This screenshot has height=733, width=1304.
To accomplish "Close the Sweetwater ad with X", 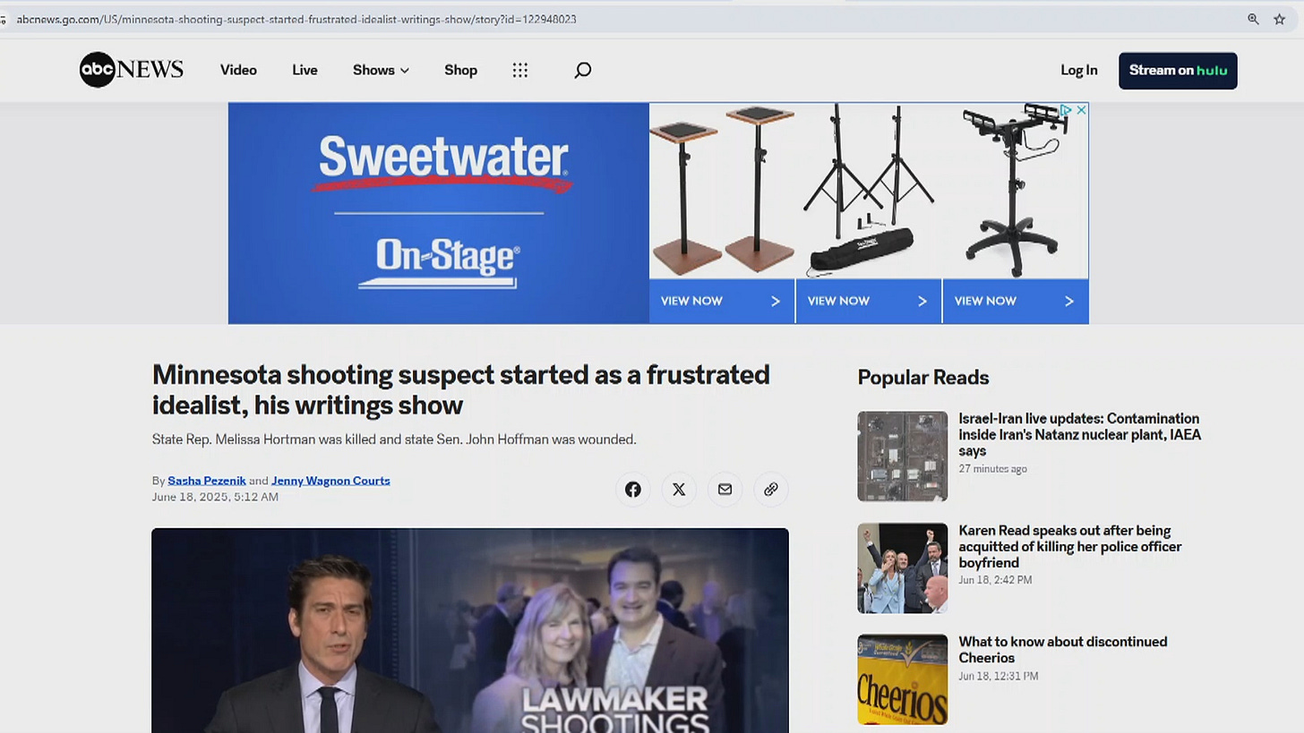I will [1081, 110].
